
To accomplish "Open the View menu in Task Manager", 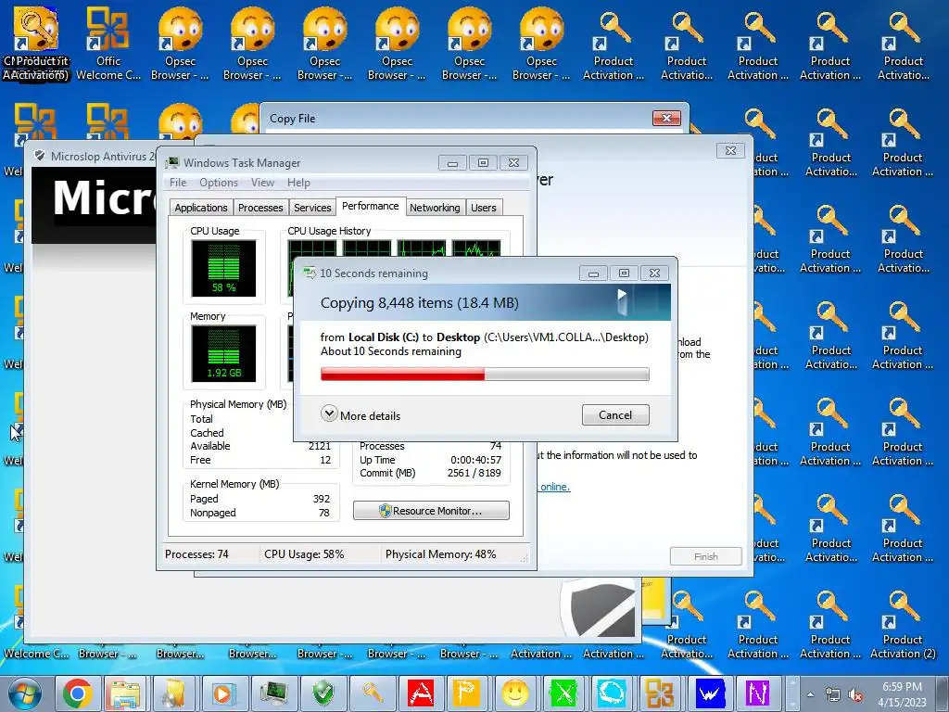I will (262, 183).
